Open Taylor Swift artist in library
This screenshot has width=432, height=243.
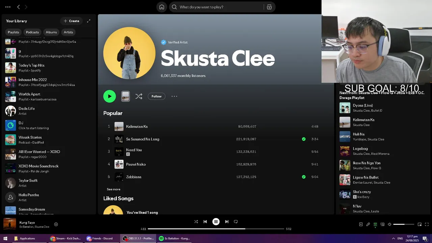[x=49, y=183]
